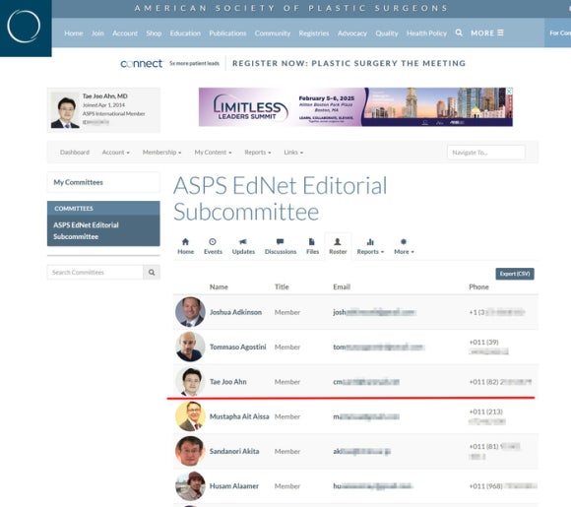Open Shop in the top navigation
The height and width of the screenshot is (507, 571).
(154, 33)
